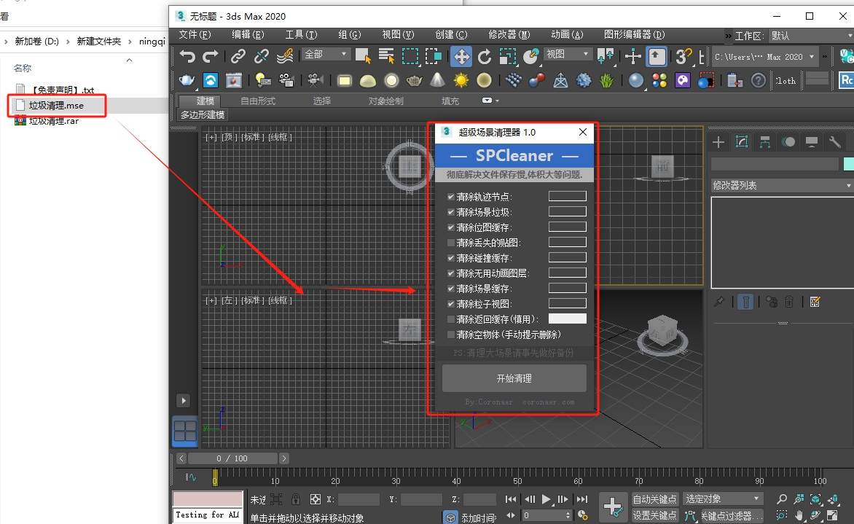Click the X coordinate input field
The image size is (854, 524).
click(x=359, y=499)
